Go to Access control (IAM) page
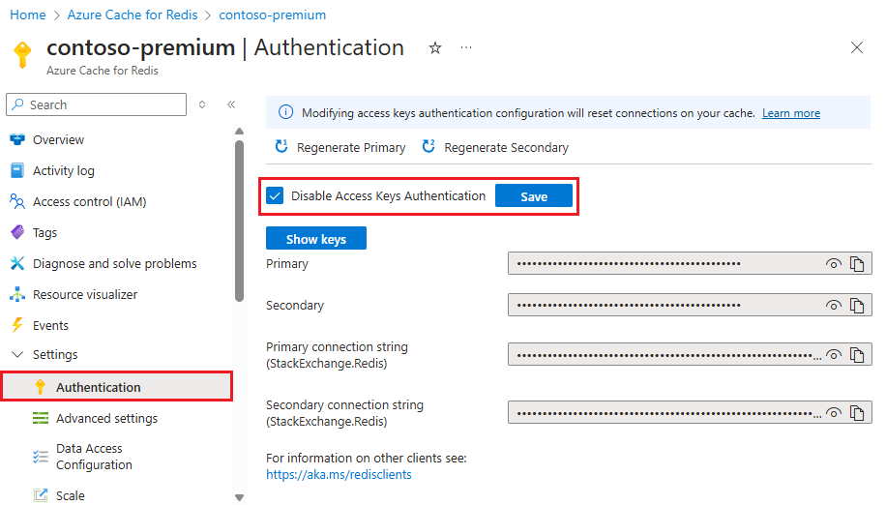Screen dimensions: 886x505 click(x=89, y=202)
